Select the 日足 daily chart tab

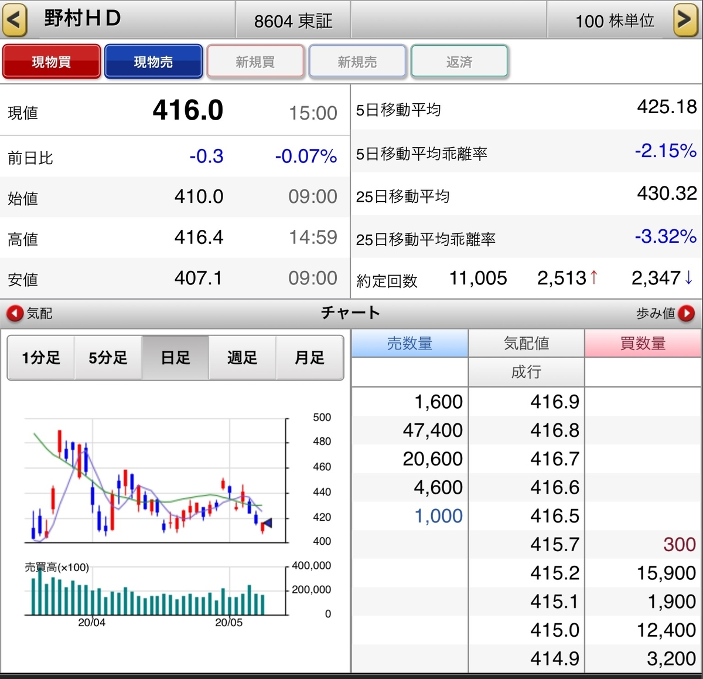click(x=176, y=358)
